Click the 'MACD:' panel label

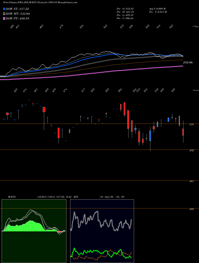point(12,196)
